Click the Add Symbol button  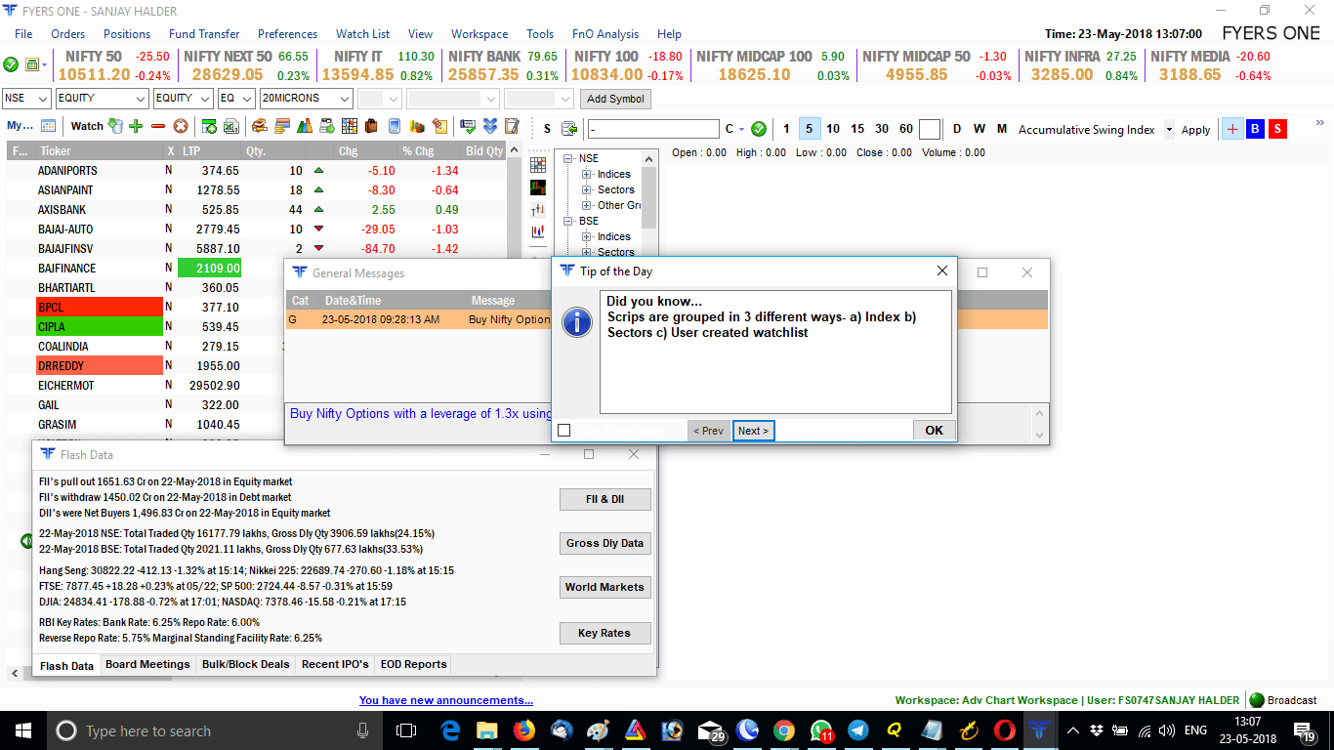coord(615,99)
